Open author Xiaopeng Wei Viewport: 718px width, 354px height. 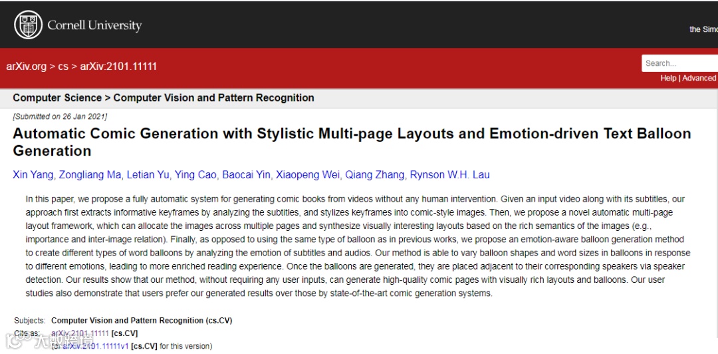[x=308, y=175]
